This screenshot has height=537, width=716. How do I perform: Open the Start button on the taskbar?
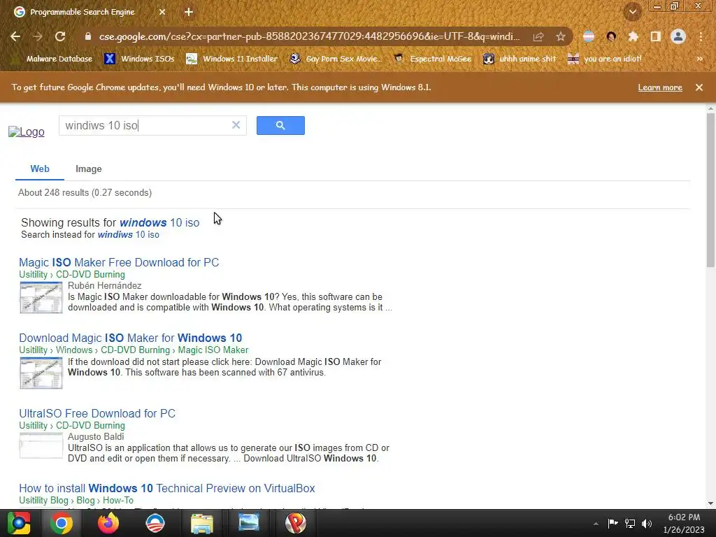[18, 523]
